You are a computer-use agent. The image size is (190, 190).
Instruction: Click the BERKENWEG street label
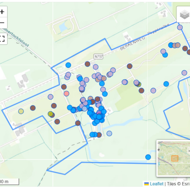tap(130, 46)
